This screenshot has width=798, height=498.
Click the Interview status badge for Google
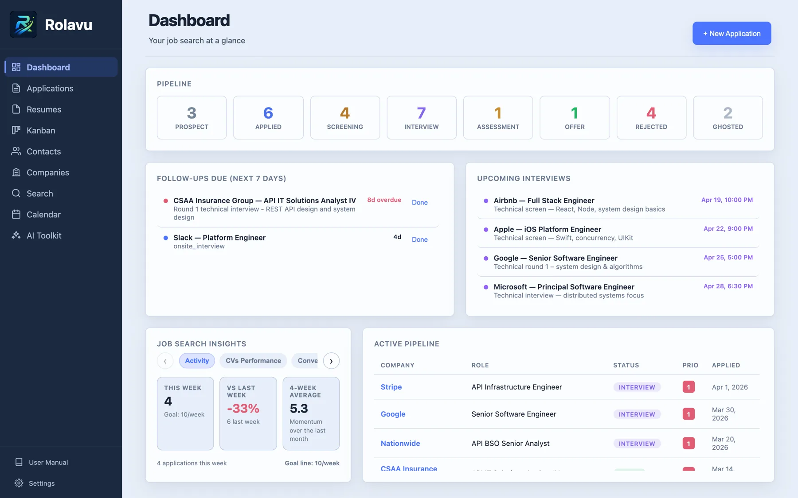[x=637, y=414]
